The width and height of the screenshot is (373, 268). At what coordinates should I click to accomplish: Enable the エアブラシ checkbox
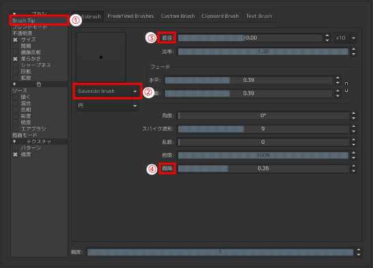pos(15,129)
